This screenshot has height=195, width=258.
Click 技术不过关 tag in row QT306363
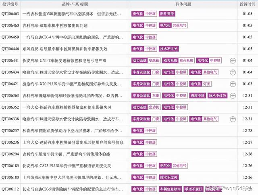click(217, 96)
